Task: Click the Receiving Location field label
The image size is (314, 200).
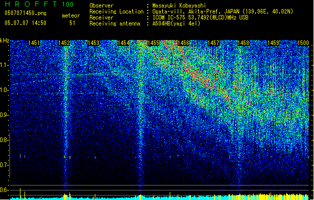Action: 116,11
